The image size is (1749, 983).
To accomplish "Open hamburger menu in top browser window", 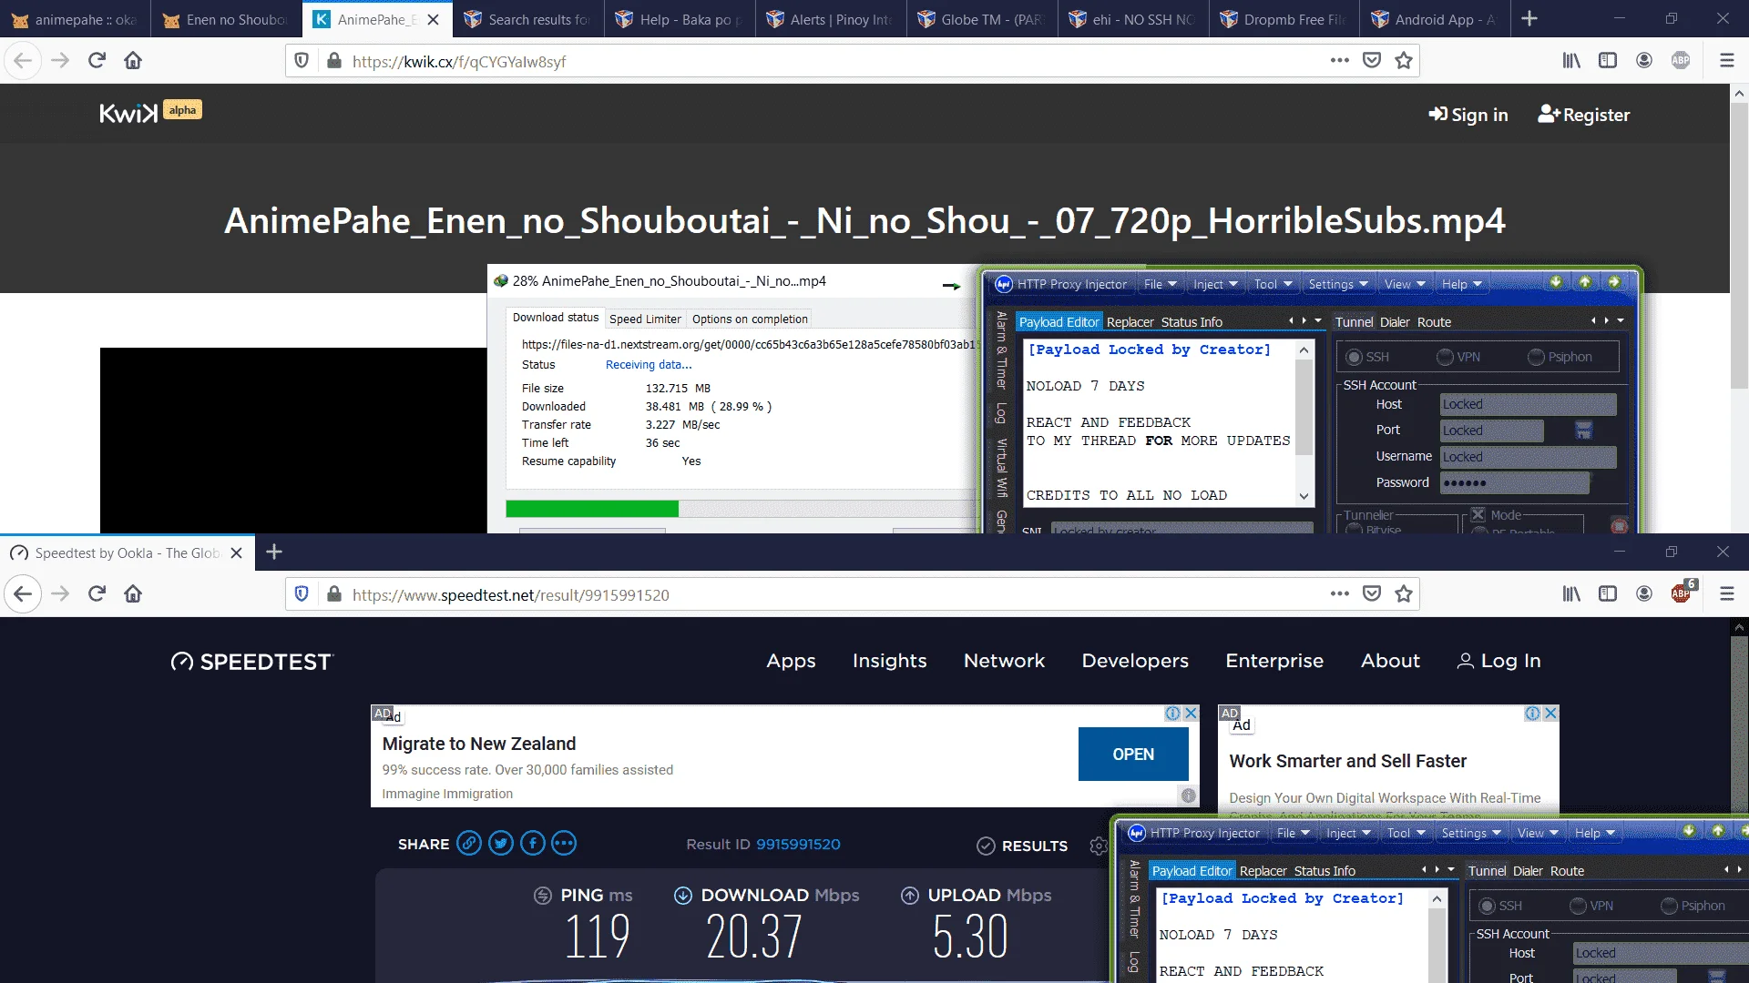I will (x=1726, y=60).
